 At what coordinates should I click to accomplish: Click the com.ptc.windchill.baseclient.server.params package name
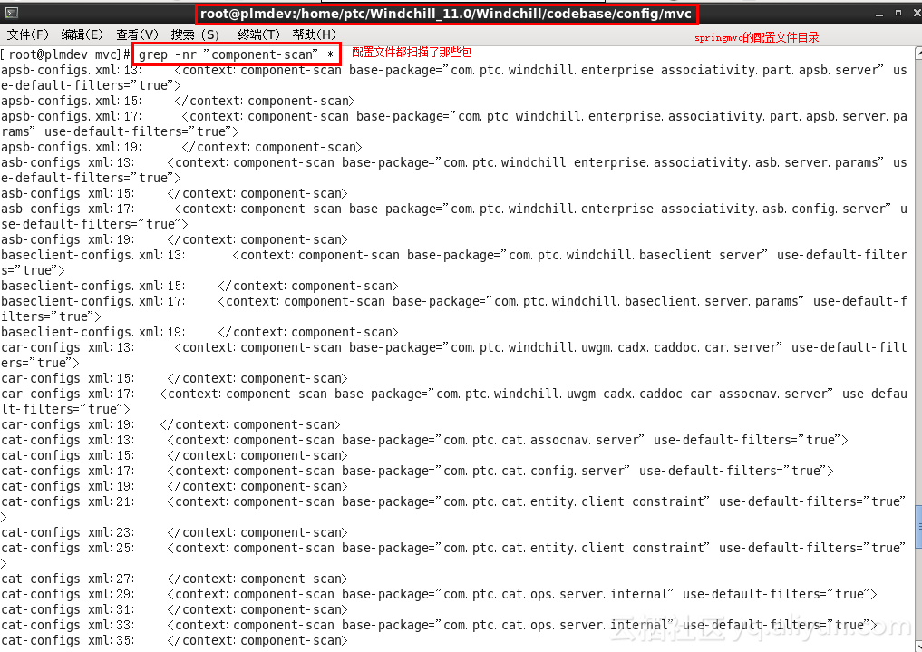click(x=645, y=301)
